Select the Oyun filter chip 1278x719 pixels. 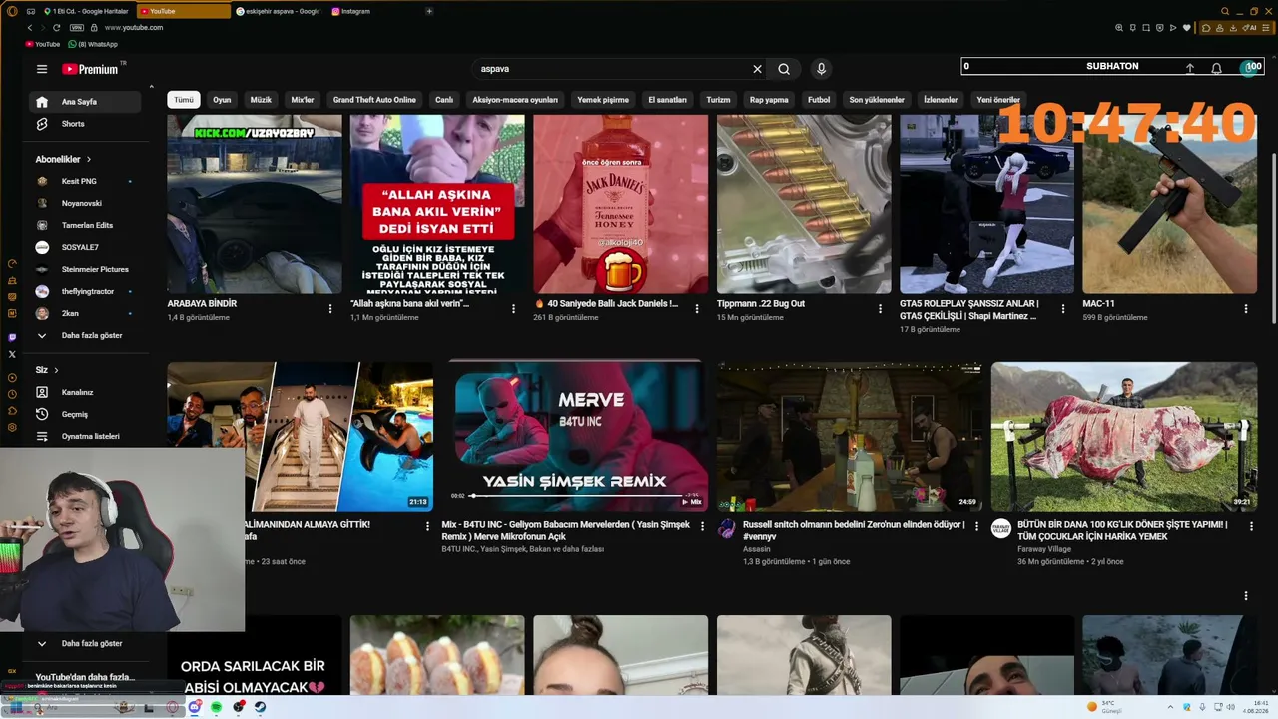click(222, 100)
